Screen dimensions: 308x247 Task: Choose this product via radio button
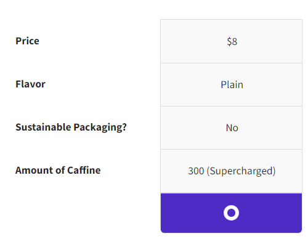coord(231,213)
